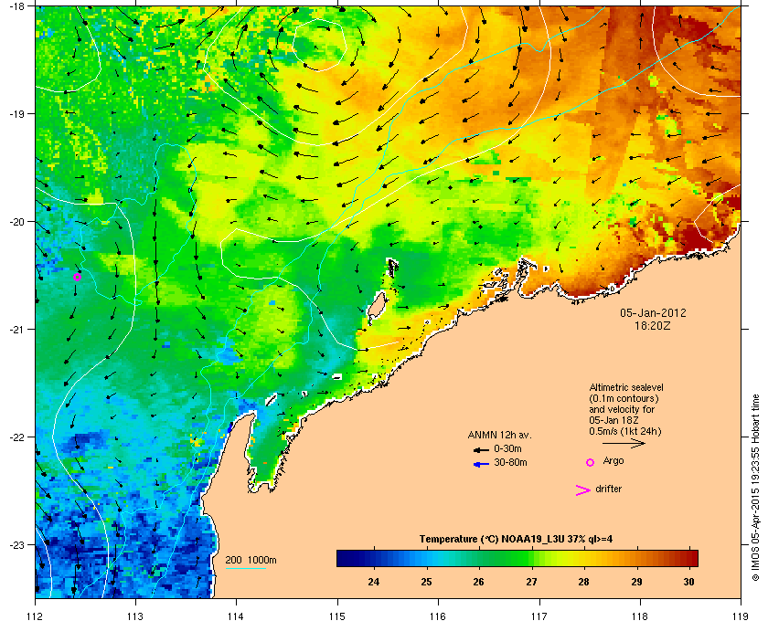This screenshot has height=621, width=768.
Task: Click the '0-30m' depth label
Action: pos(507,448)
